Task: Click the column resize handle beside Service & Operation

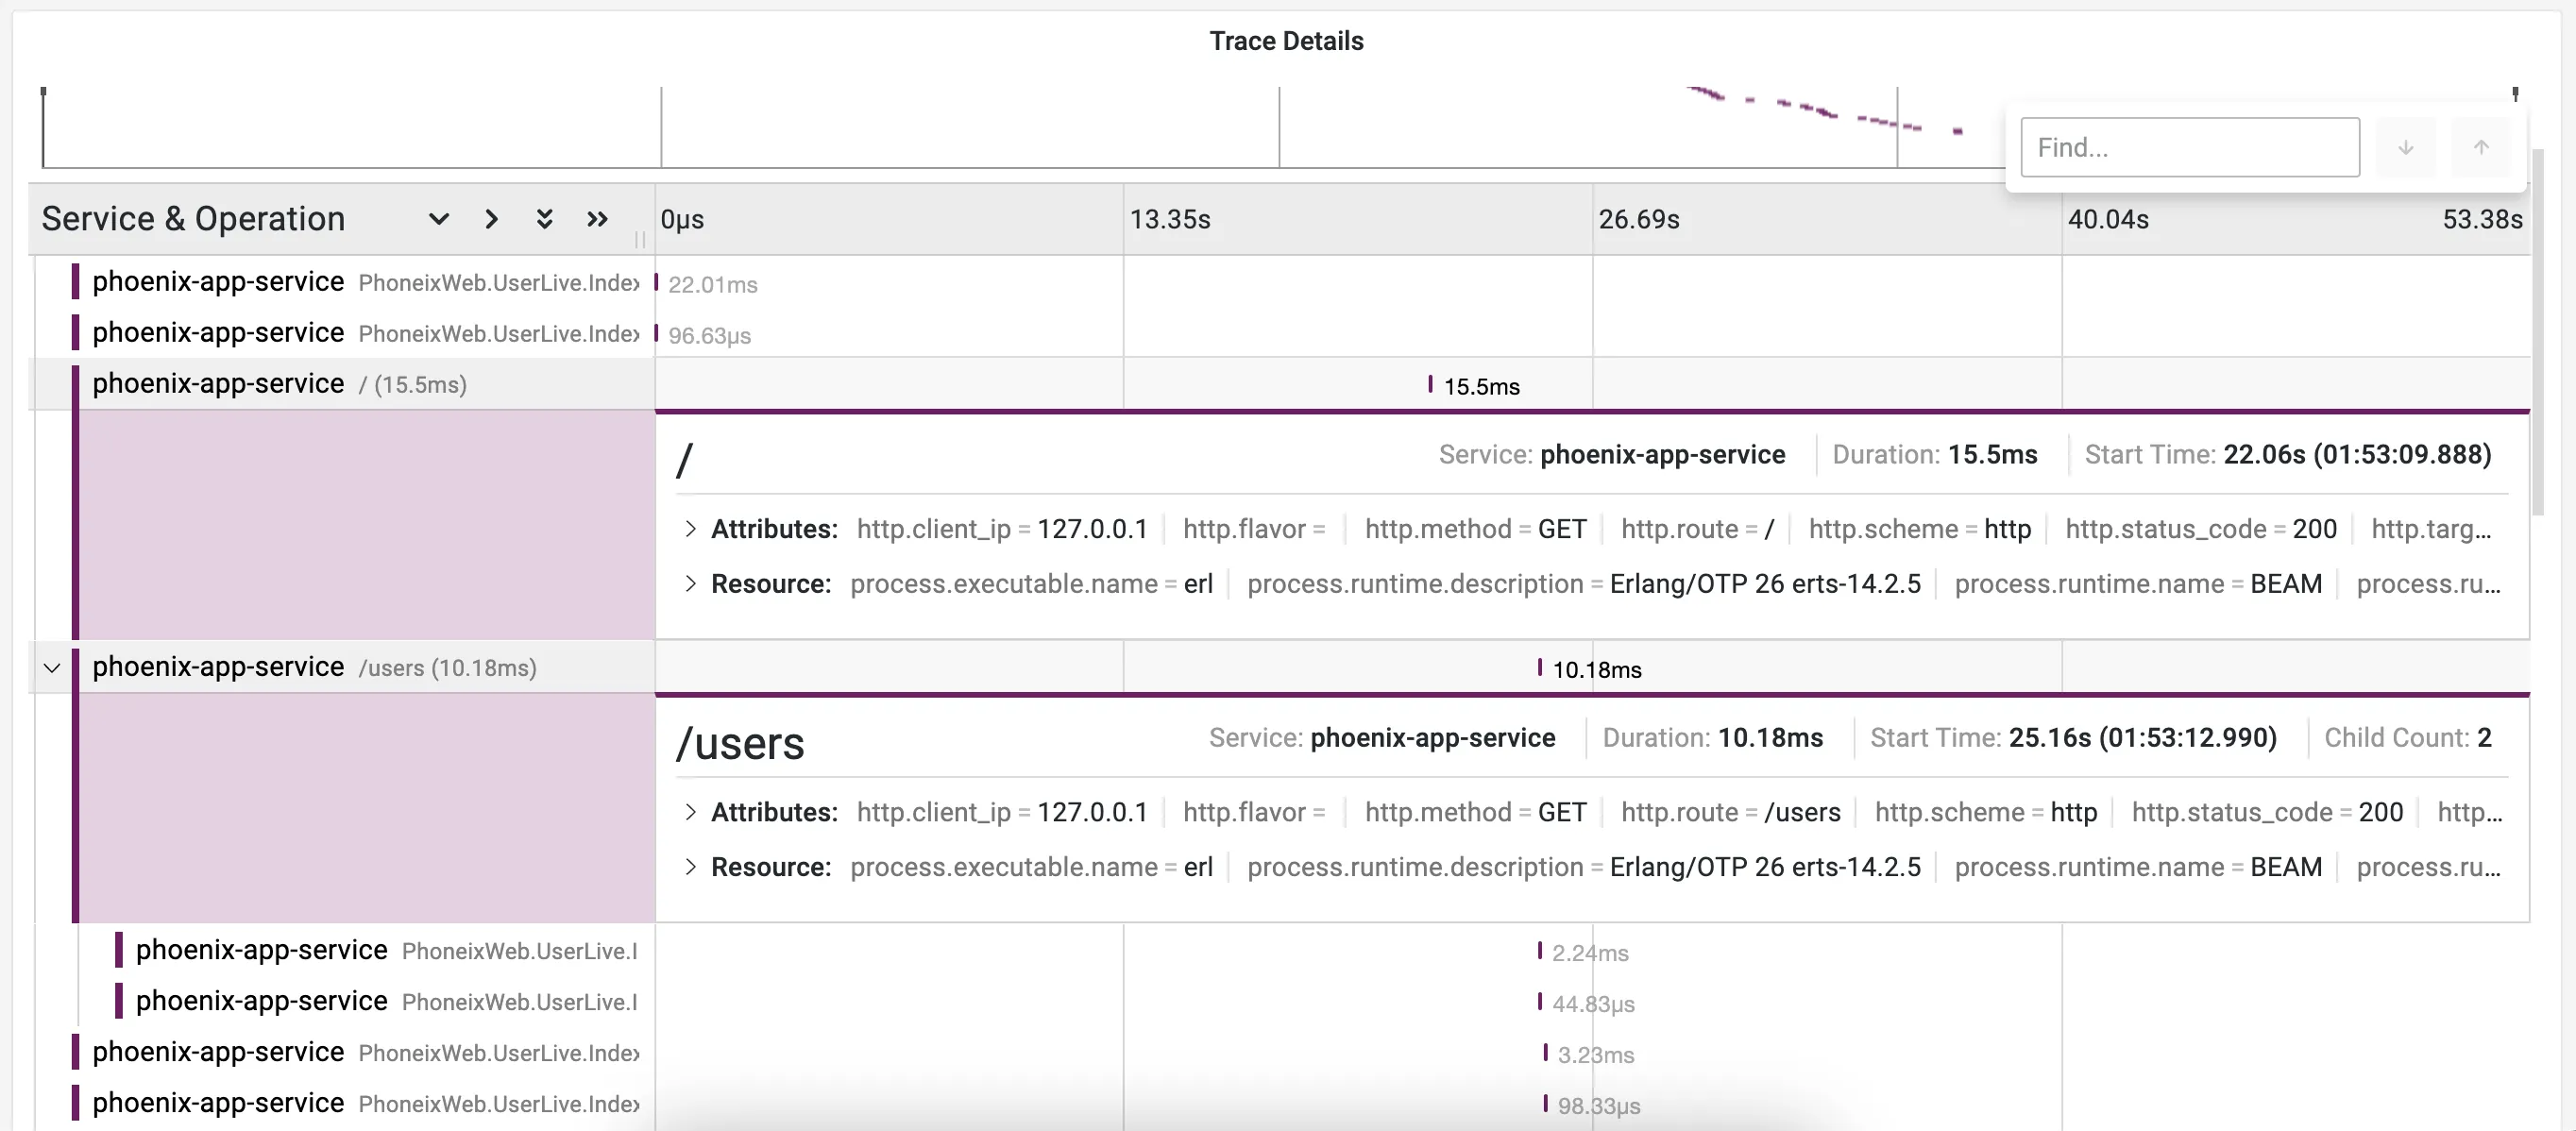Action: pyautogui.click(x=640, y=239)
